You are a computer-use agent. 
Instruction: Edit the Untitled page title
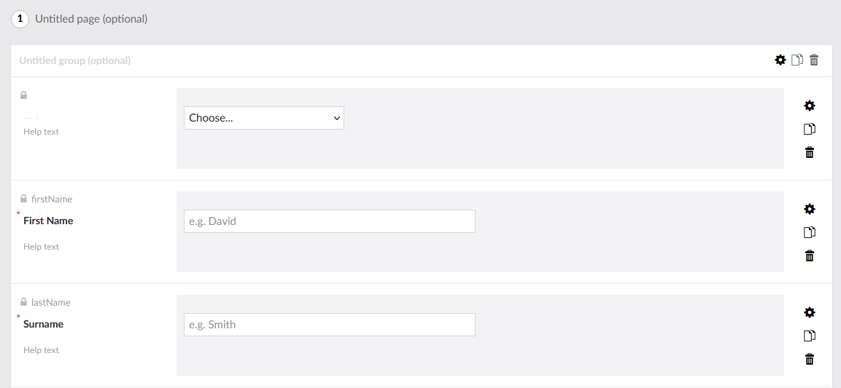tap(91, 19)
